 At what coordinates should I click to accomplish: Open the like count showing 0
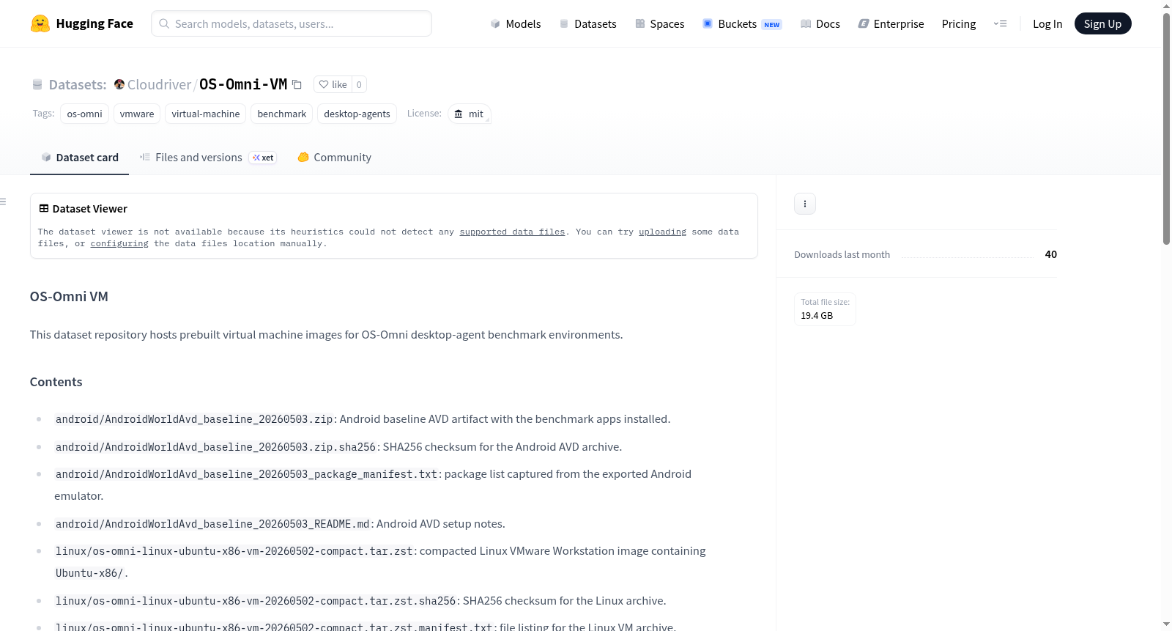359,84
